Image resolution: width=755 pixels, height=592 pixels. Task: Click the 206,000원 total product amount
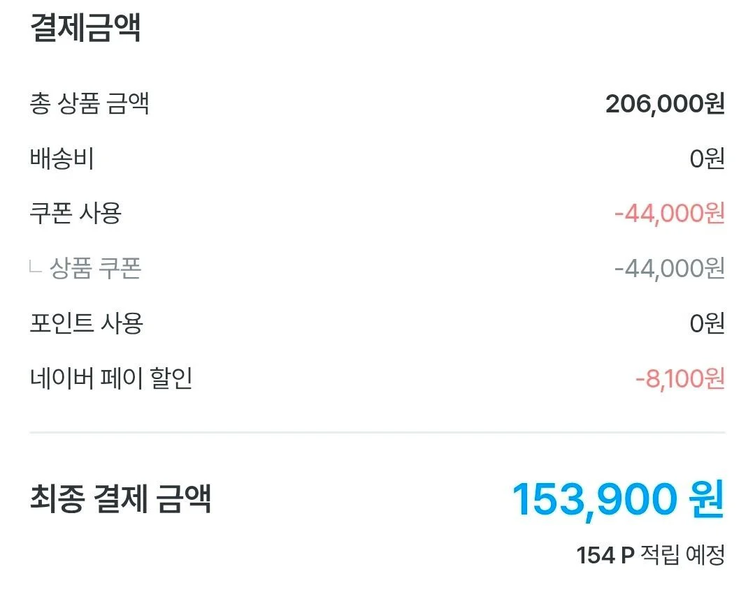point(665,103)
